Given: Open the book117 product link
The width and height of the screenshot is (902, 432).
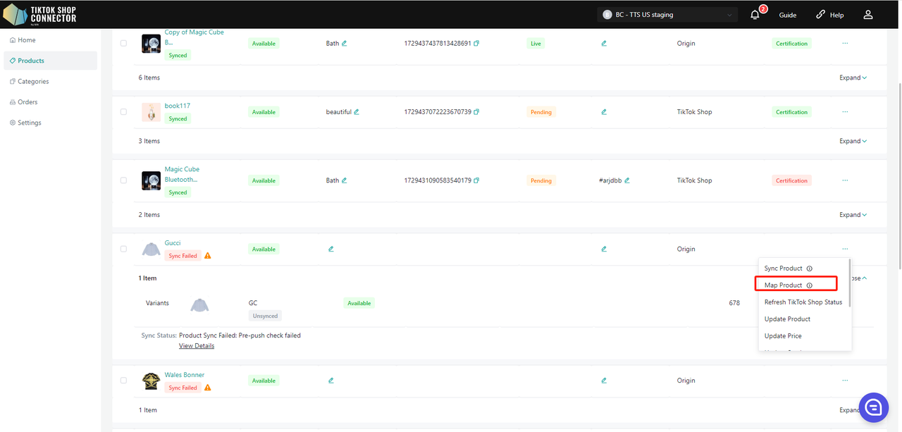Looking at the screenshot, I should (178, 106).
